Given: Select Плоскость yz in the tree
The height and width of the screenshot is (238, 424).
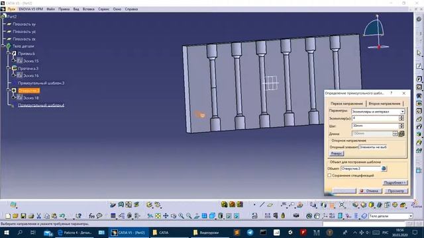Looking at the screenshot, I should coord(24,32).
